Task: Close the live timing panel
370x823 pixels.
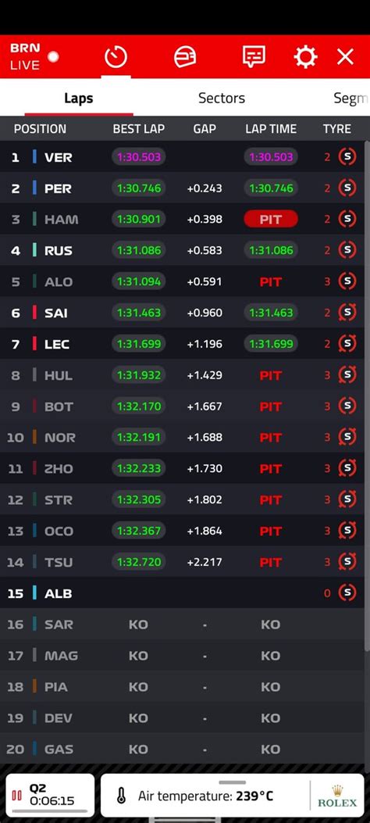Action: [x=345, y=57]
